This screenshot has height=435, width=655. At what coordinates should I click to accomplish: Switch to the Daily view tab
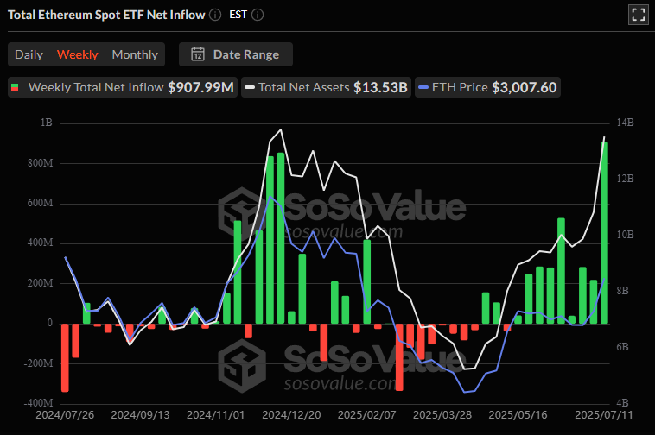click(x=29, y=54)
